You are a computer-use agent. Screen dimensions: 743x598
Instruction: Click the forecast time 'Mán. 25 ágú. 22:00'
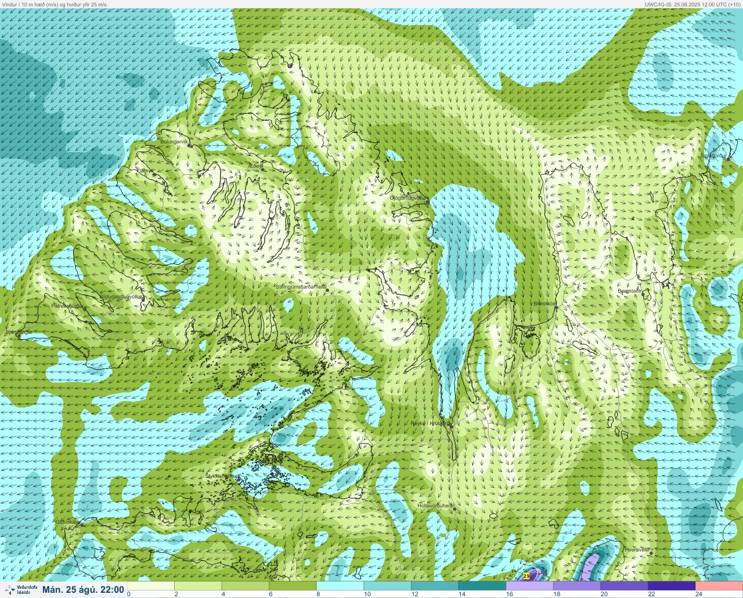(x=83, y=590)
